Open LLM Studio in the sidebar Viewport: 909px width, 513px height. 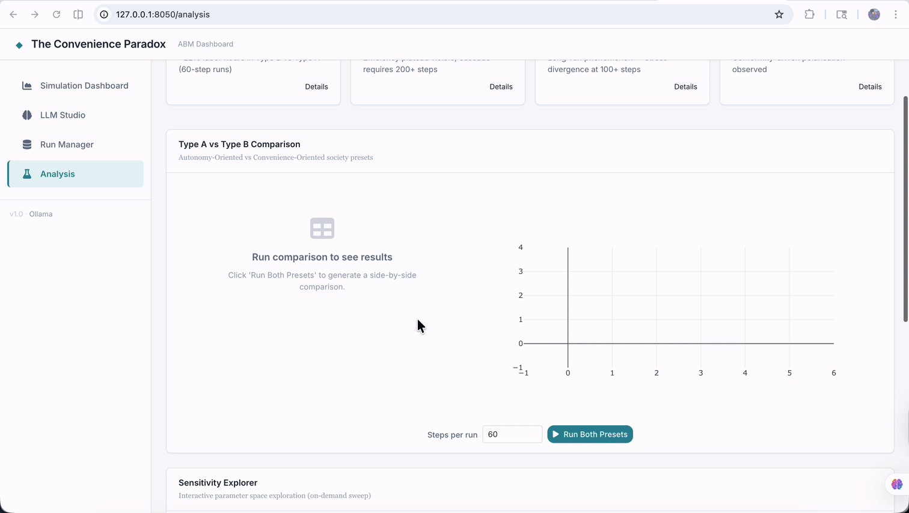pos(75,115)
